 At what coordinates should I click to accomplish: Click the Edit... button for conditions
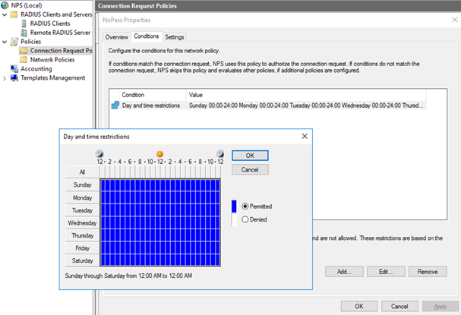(x=386, y=271)
